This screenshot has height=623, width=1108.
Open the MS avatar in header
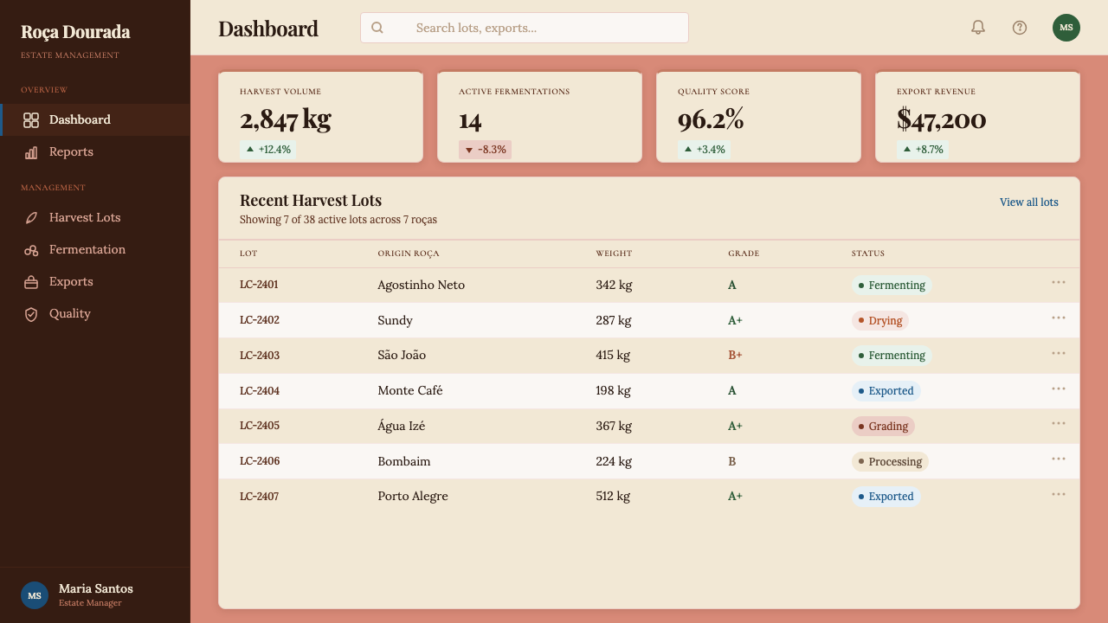click(1066, 28)
